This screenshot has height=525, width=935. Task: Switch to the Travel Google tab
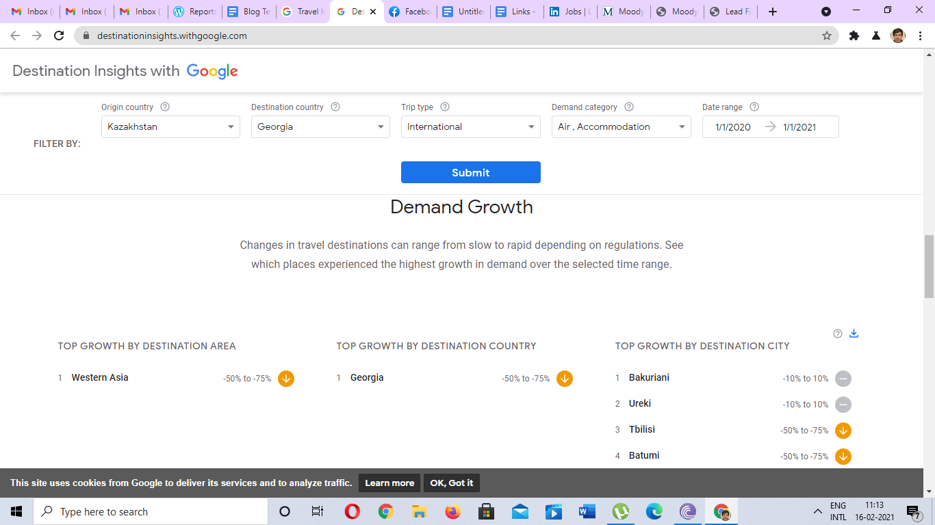pyautogui.click(x=303, y=12)
